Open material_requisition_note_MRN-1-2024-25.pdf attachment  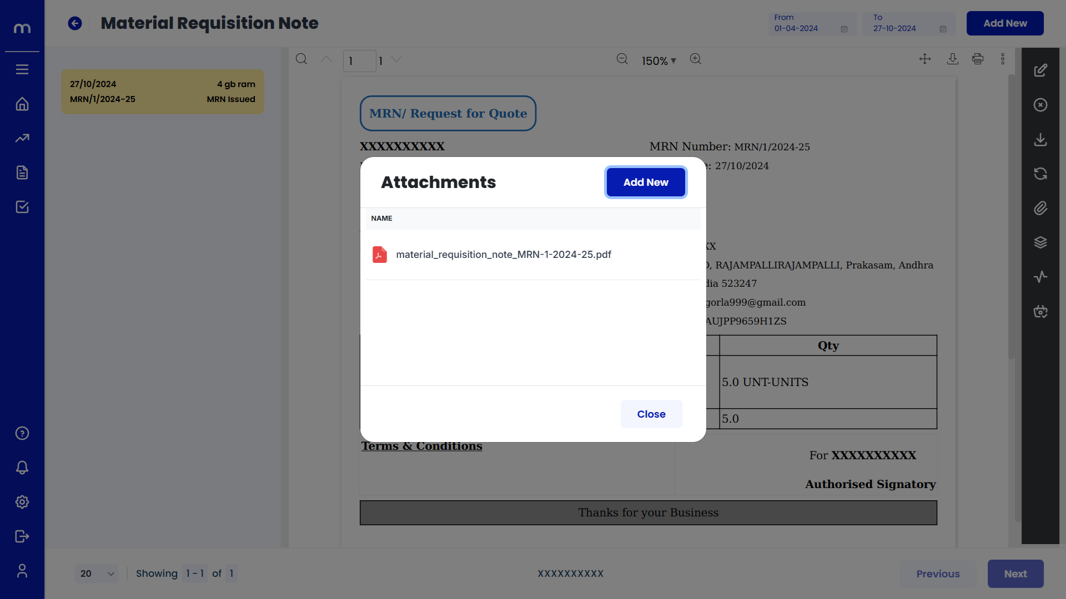click(x=503, y=255)
